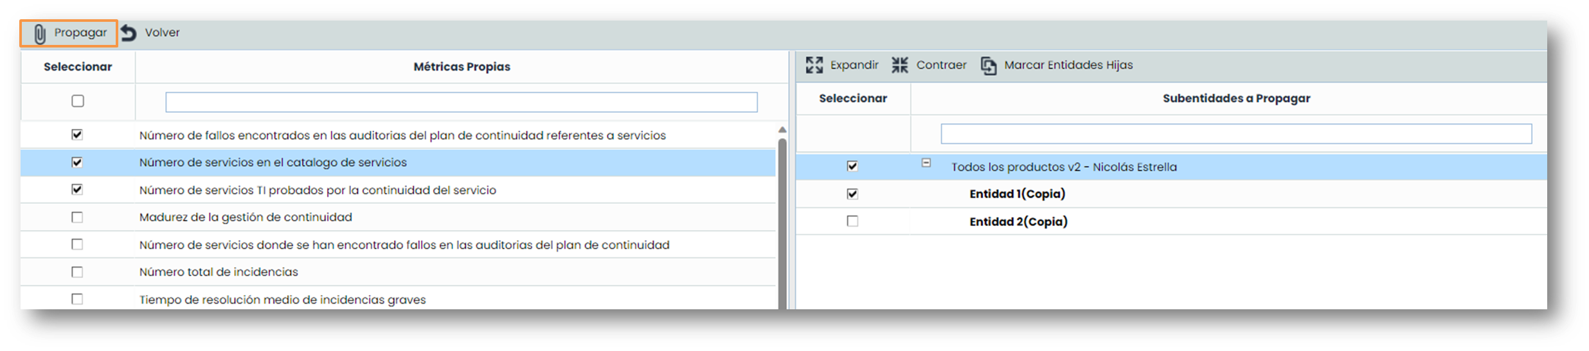The image size is (1589, 351).
Task: Click the 'Subentidades a Propagar' column header
Action: 1235,98
